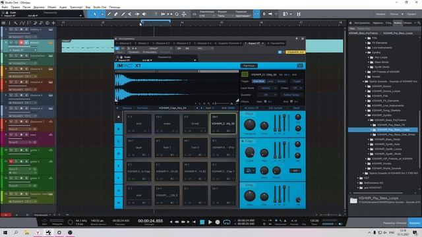Trigger the C2 kick pad
The width and height of the screenshot is (422, 237).
(139, 124)
